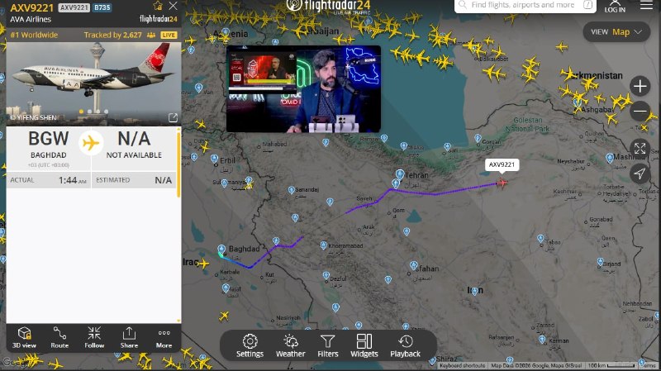
Task: Zoom in the map with plus button
Action: [x=640, y=86]
